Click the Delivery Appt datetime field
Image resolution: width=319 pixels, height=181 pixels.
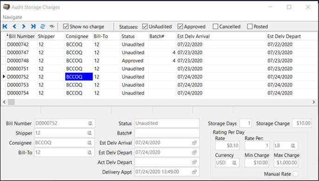(x=167, y=172)
